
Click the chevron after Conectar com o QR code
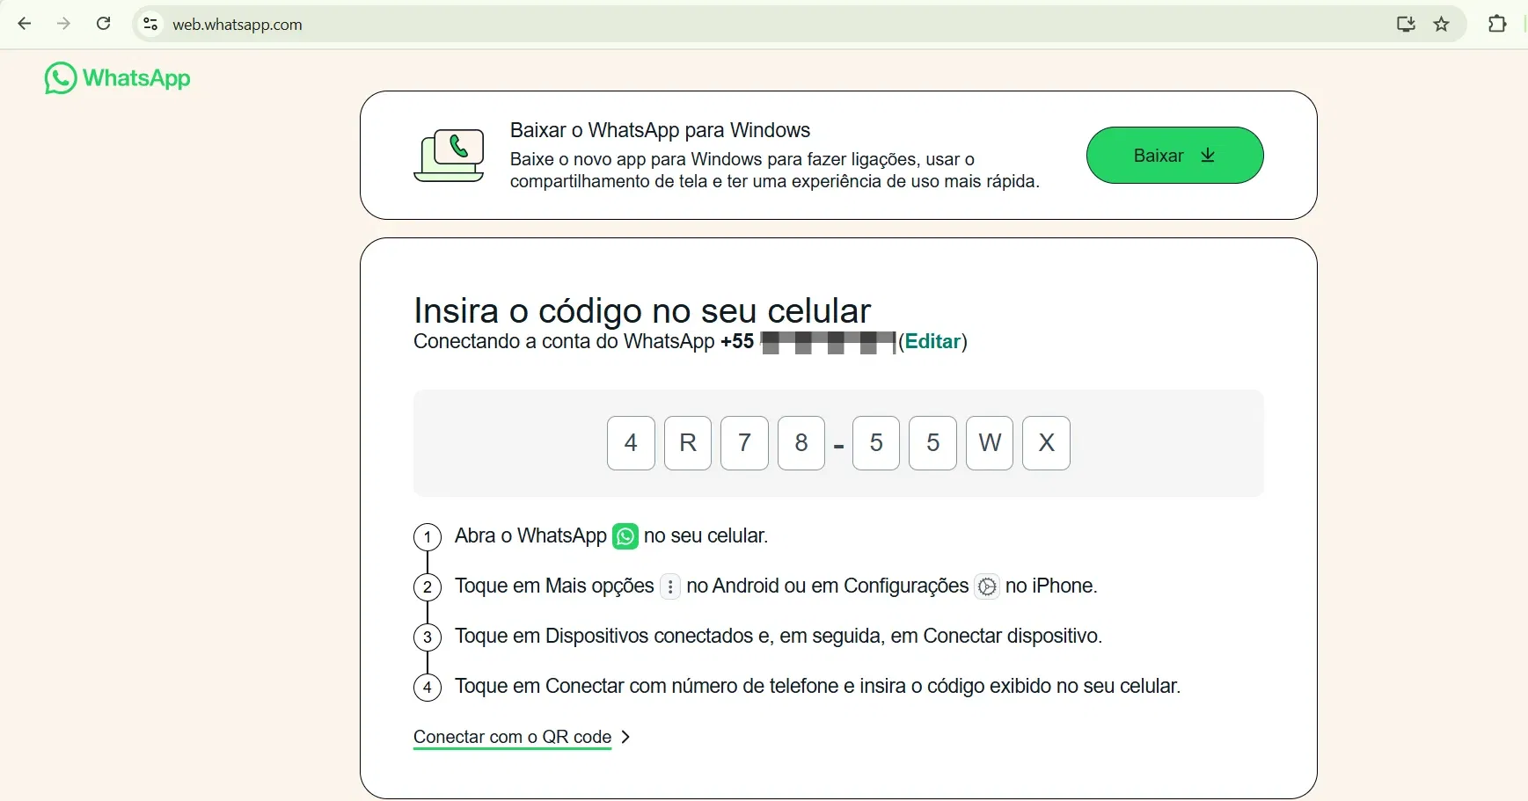625,737
